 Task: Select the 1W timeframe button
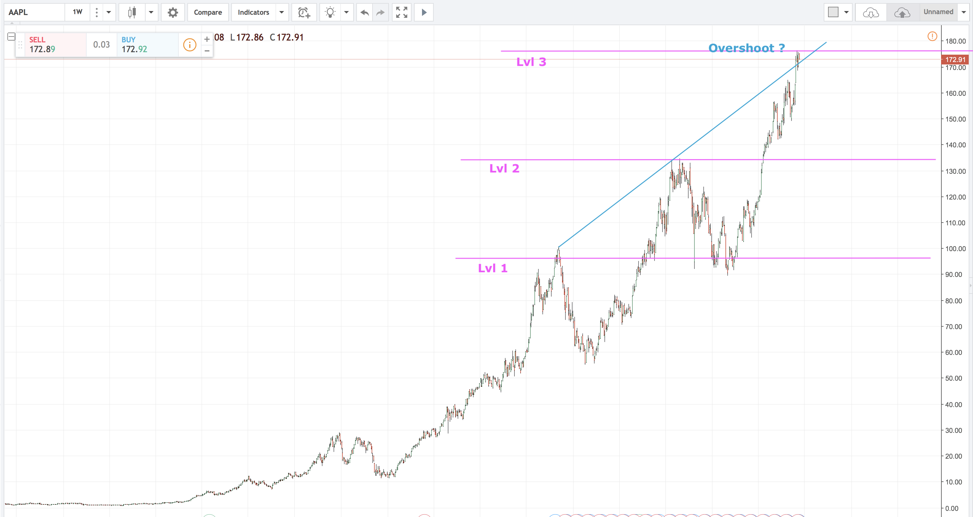pos(77,13)
